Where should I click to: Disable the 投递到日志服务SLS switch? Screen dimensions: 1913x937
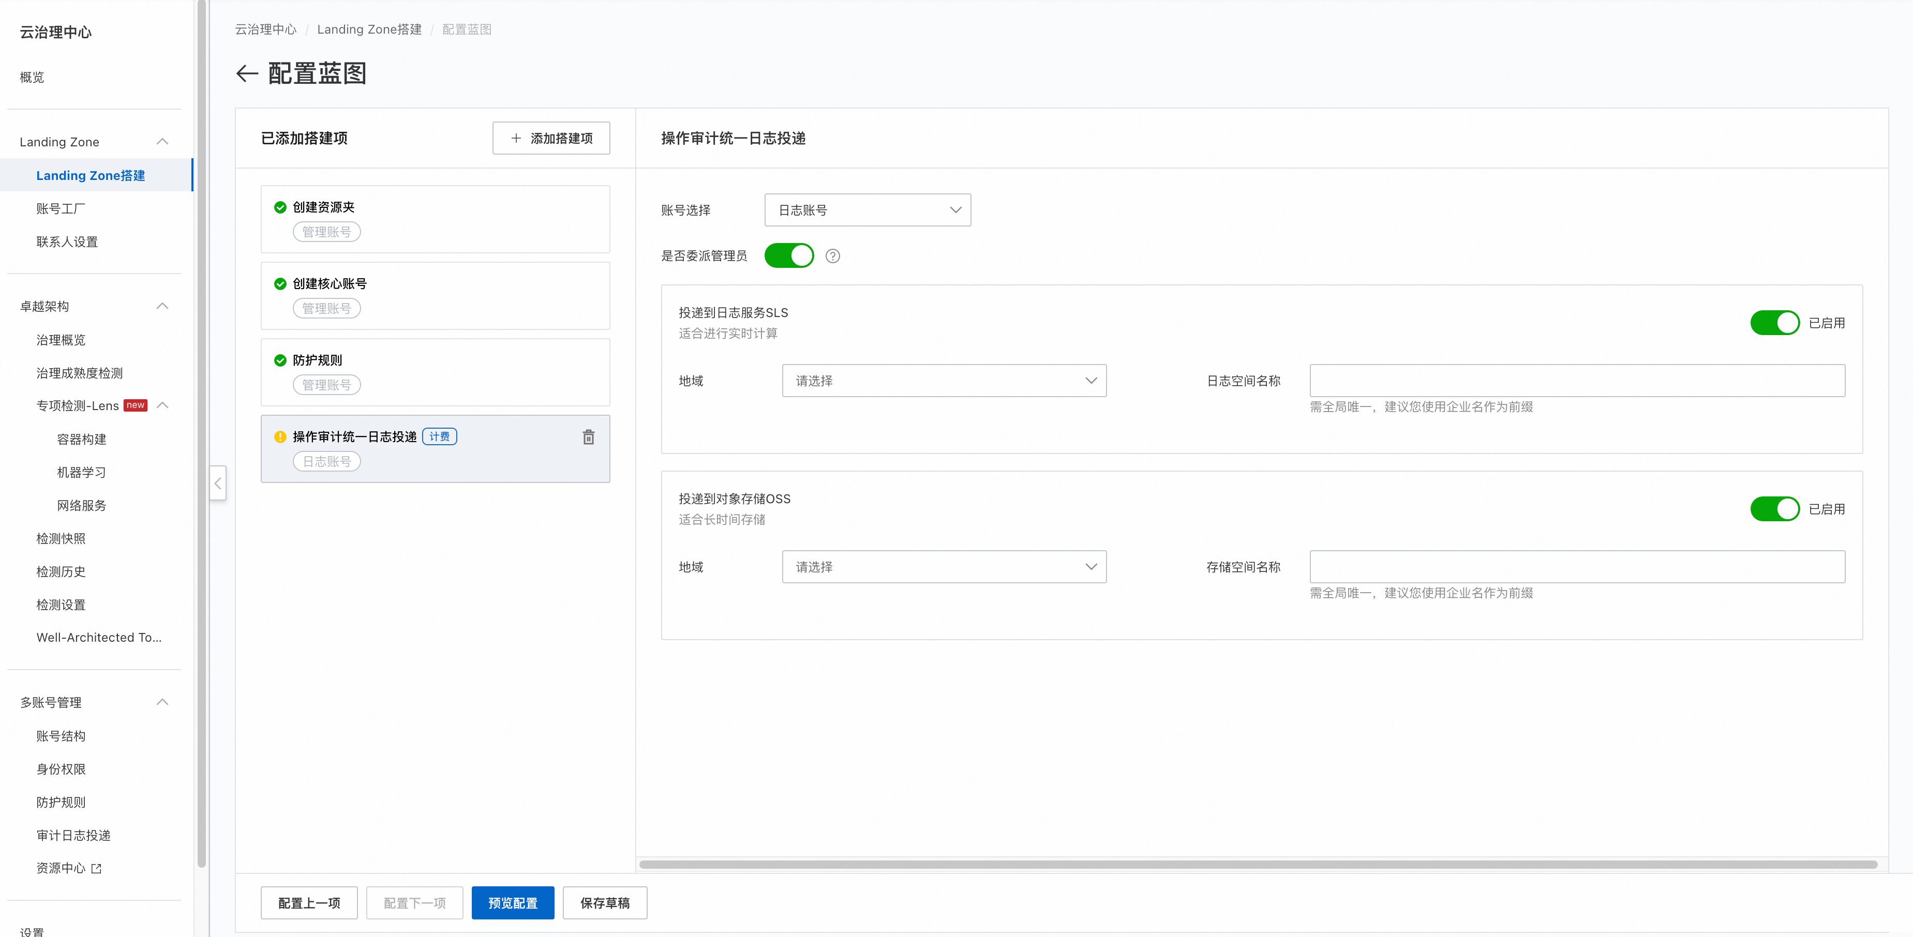(x=1774, y=323)
